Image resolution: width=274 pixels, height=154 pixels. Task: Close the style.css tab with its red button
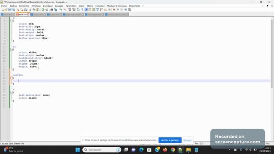coord(28,15)
